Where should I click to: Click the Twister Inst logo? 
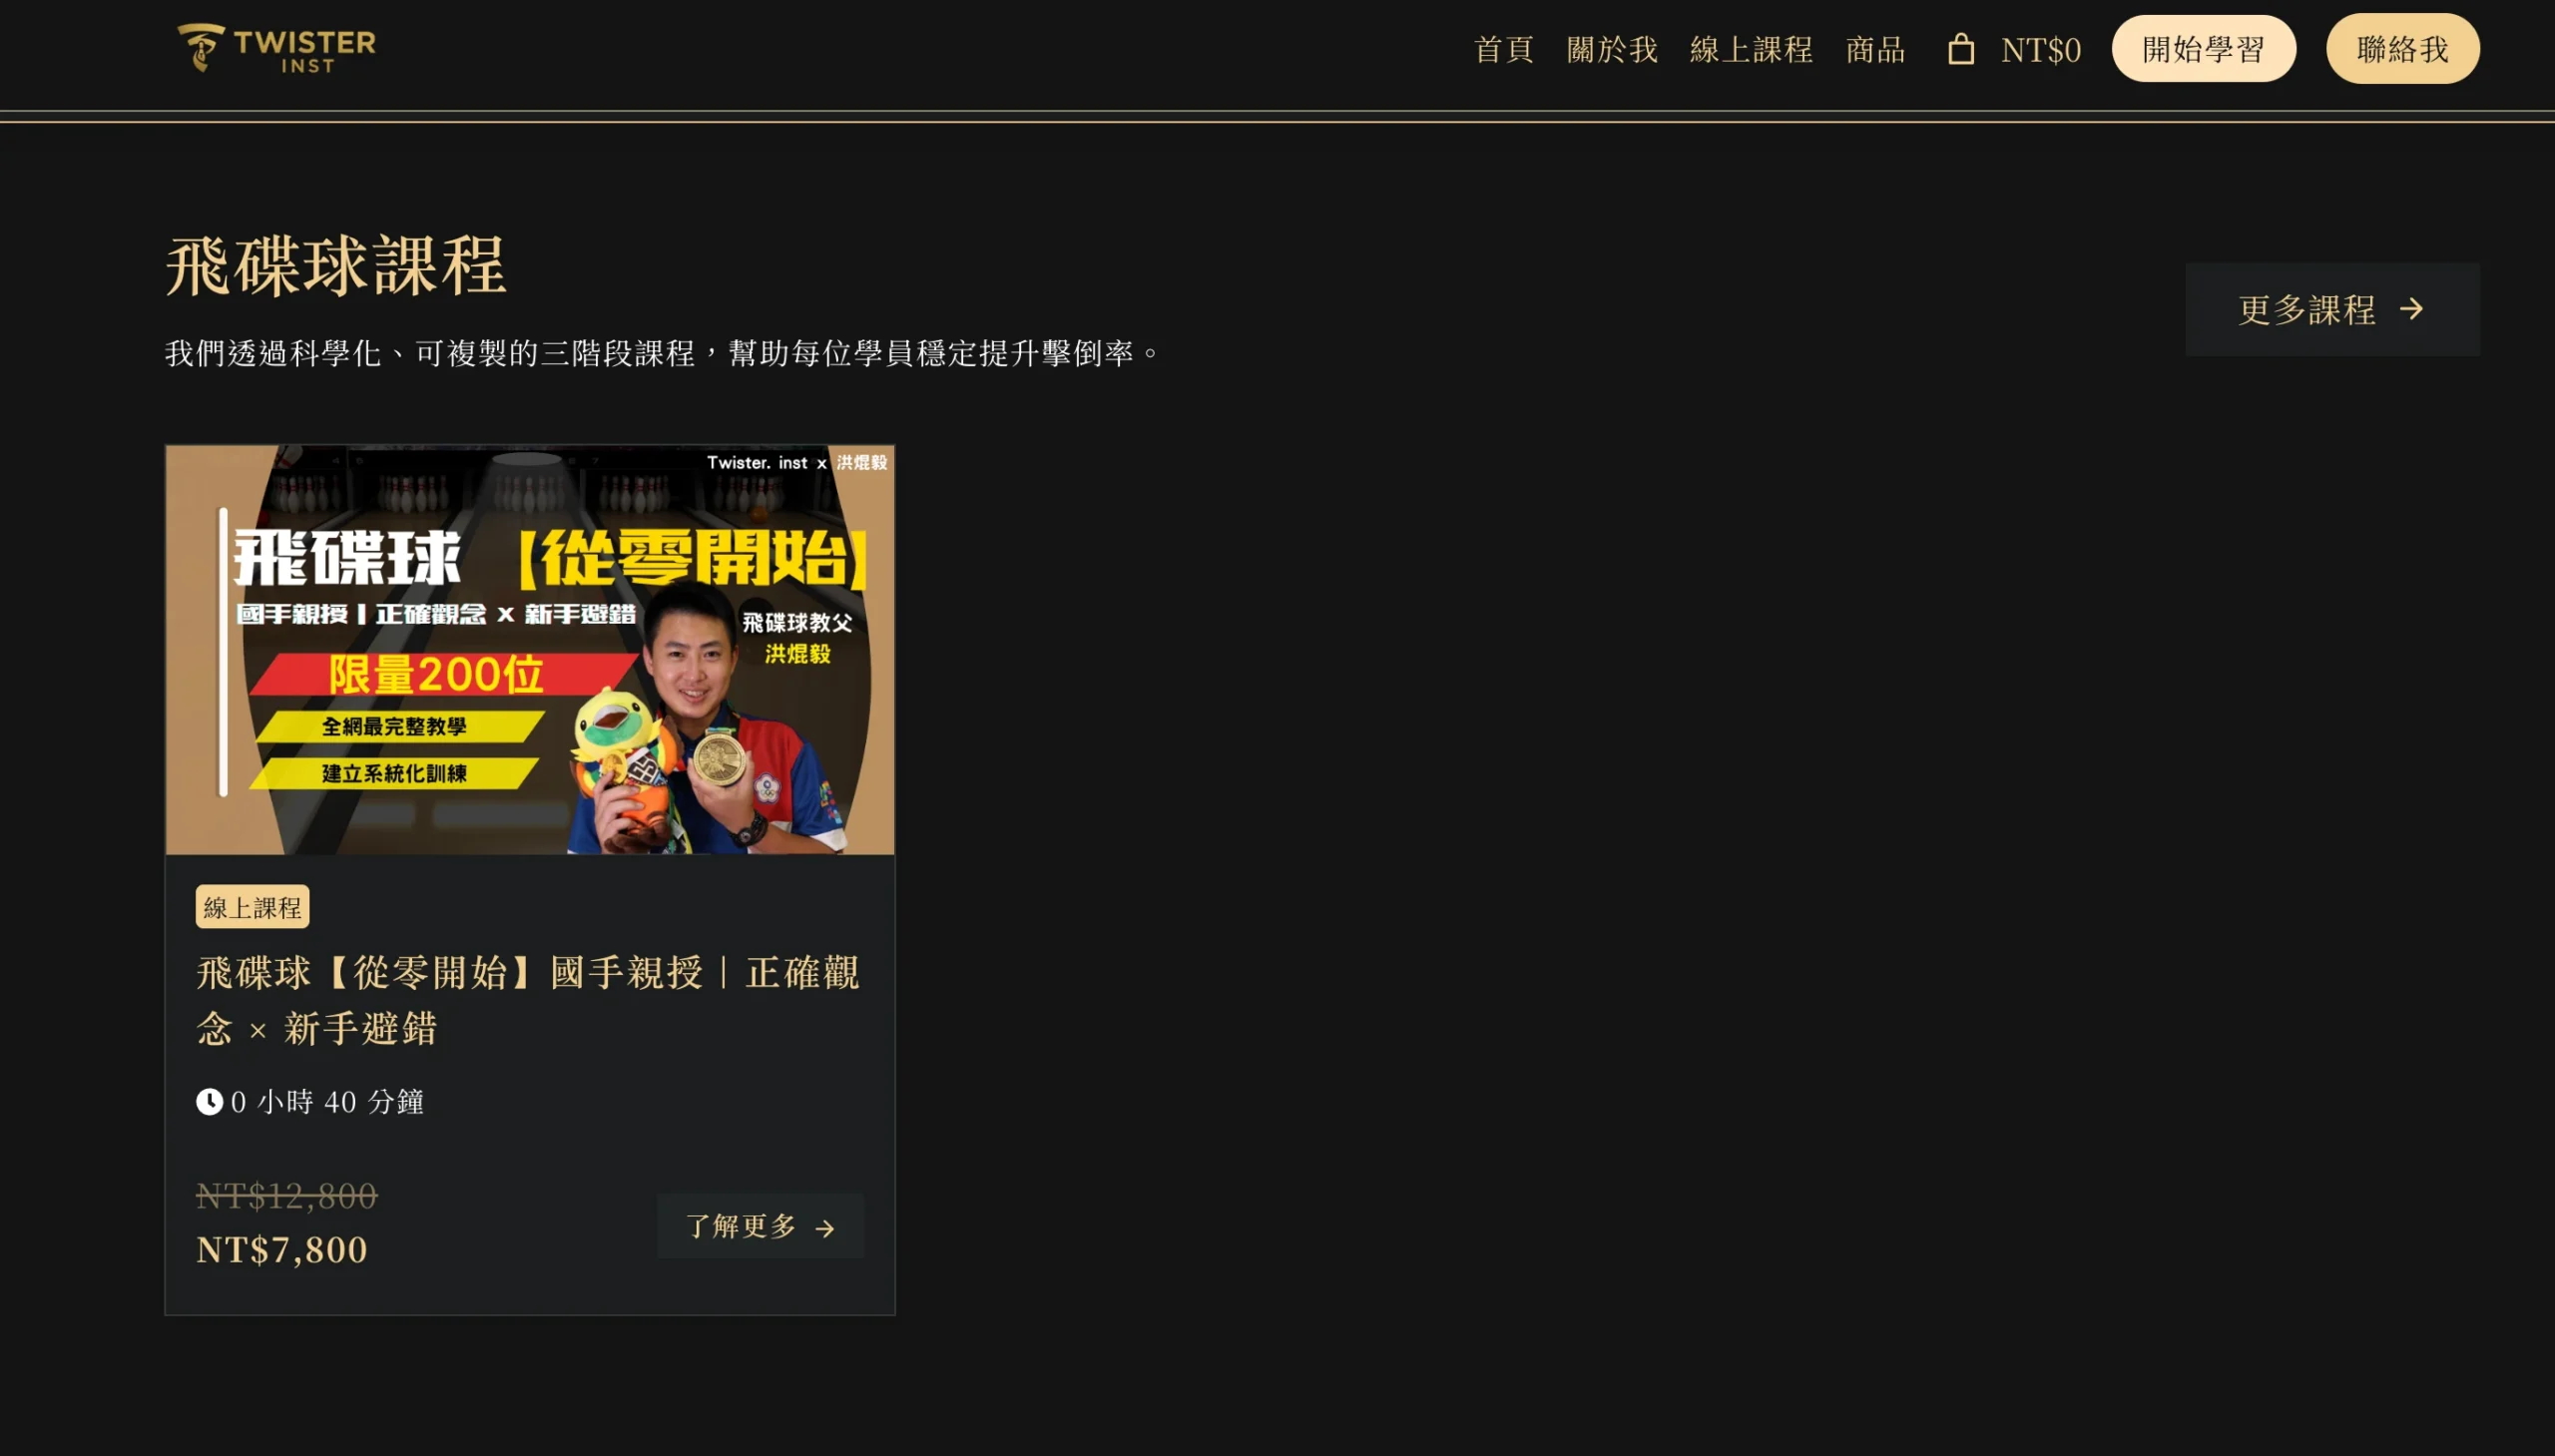(x=277, y=48)
